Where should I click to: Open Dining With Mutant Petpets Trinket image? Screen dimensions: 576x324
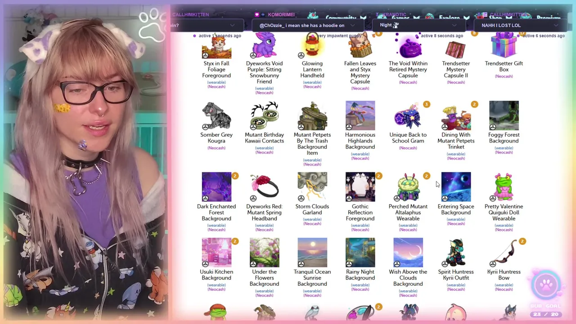pyautogui.click(x=456, y=116)
